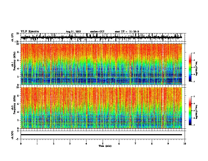
Task: Click time axis tick label '3'
Action: tap(70, 144)
